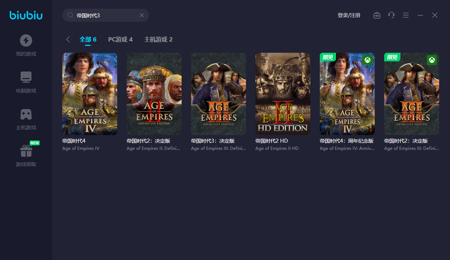The image size is (450, 260).
Task: Open PC Games monitor icon in sidebar
Action: pyautogui.click(x=26, y=77)
